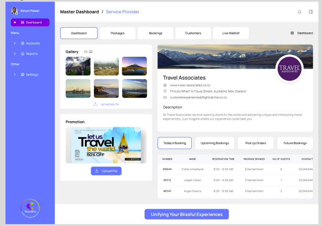Open the Service Provider breadcrumb link
Screen dimensions: 322x226
point(123,12)
